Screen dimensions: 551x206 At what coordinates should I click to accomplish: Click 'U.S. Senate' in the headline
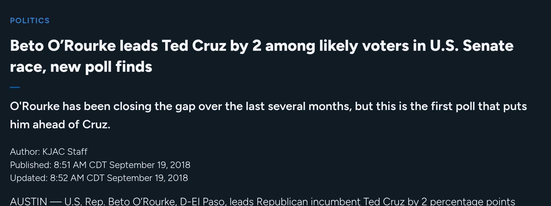(472, 46)
